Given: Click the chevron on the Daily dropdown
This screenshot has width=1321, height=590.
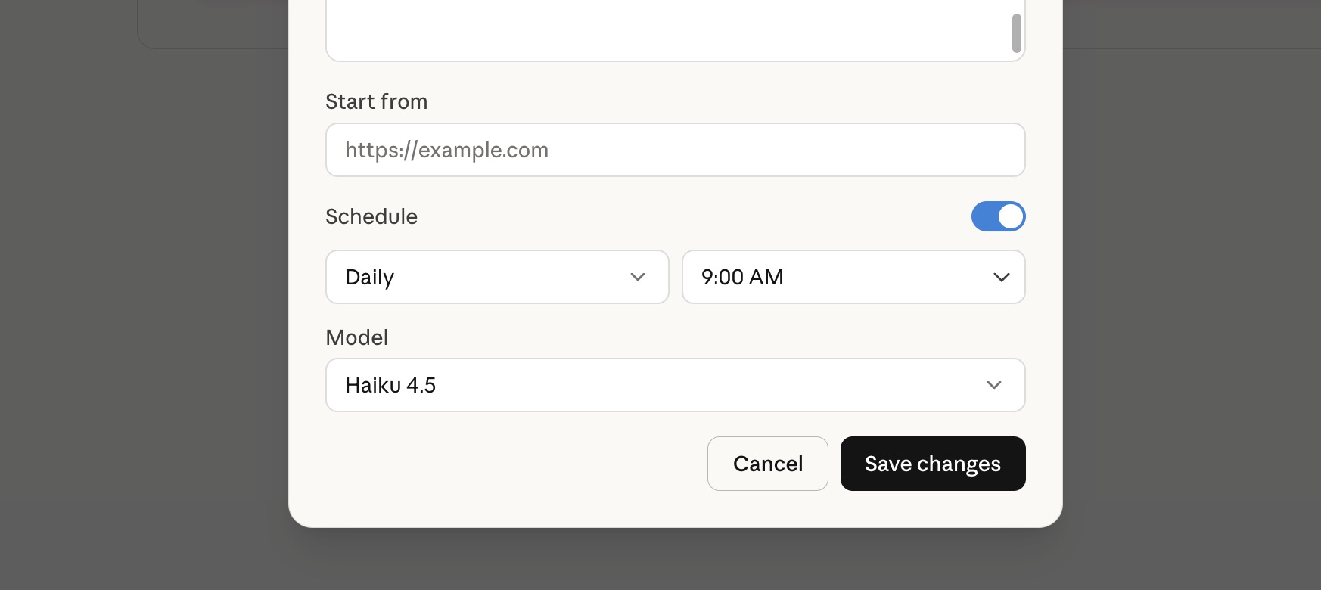Looking at the screenshot, I should pyautogui.click(x=638, y=277).
